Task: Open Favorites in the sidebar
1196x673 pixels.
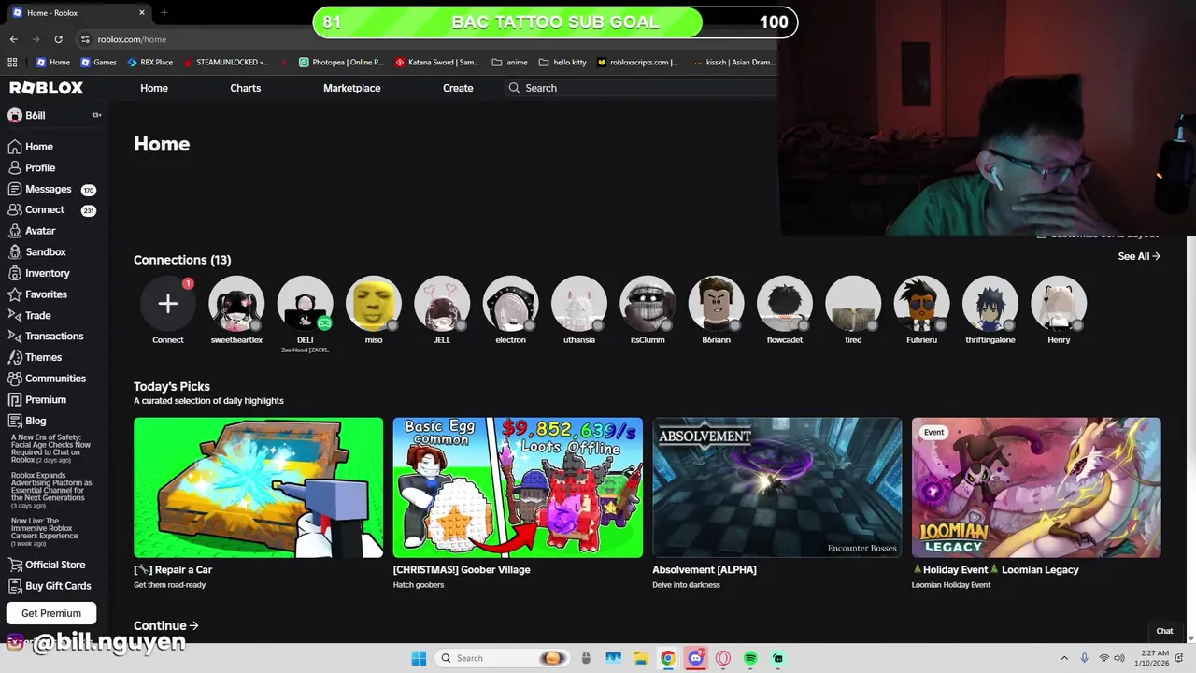Action: 37,294
